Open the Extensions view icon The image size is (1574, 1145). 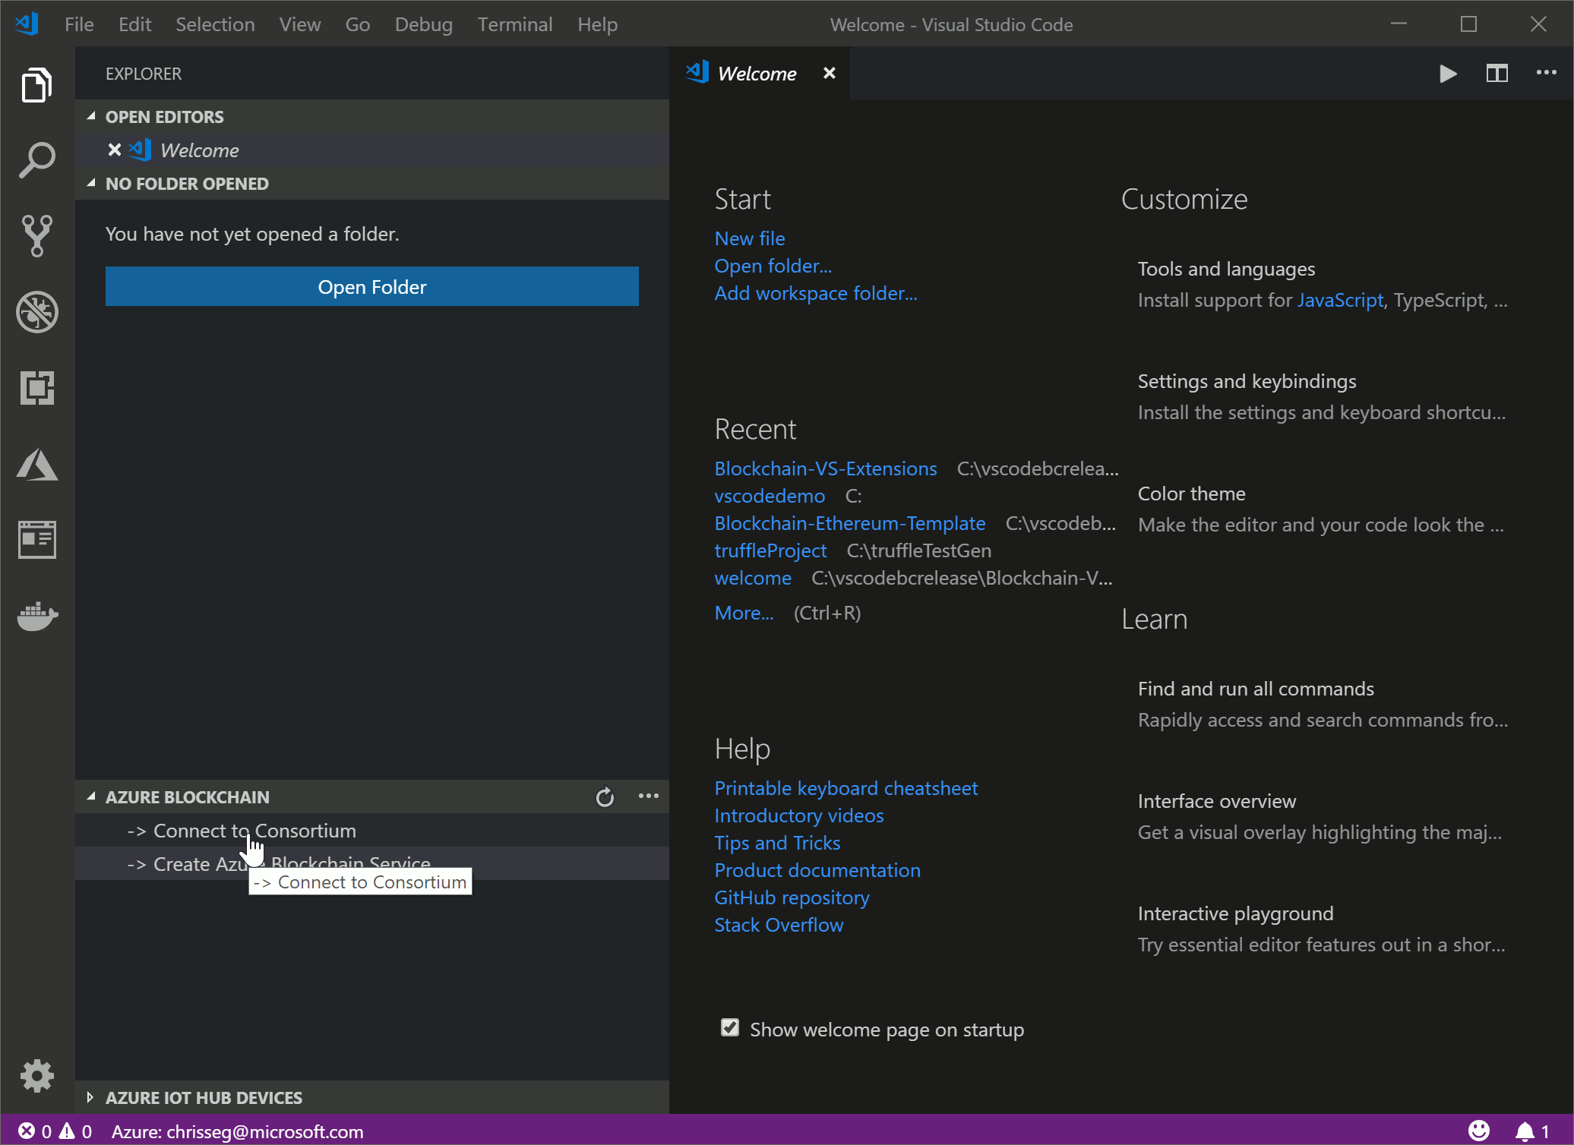pyautogui.click(x=36, y=388)
